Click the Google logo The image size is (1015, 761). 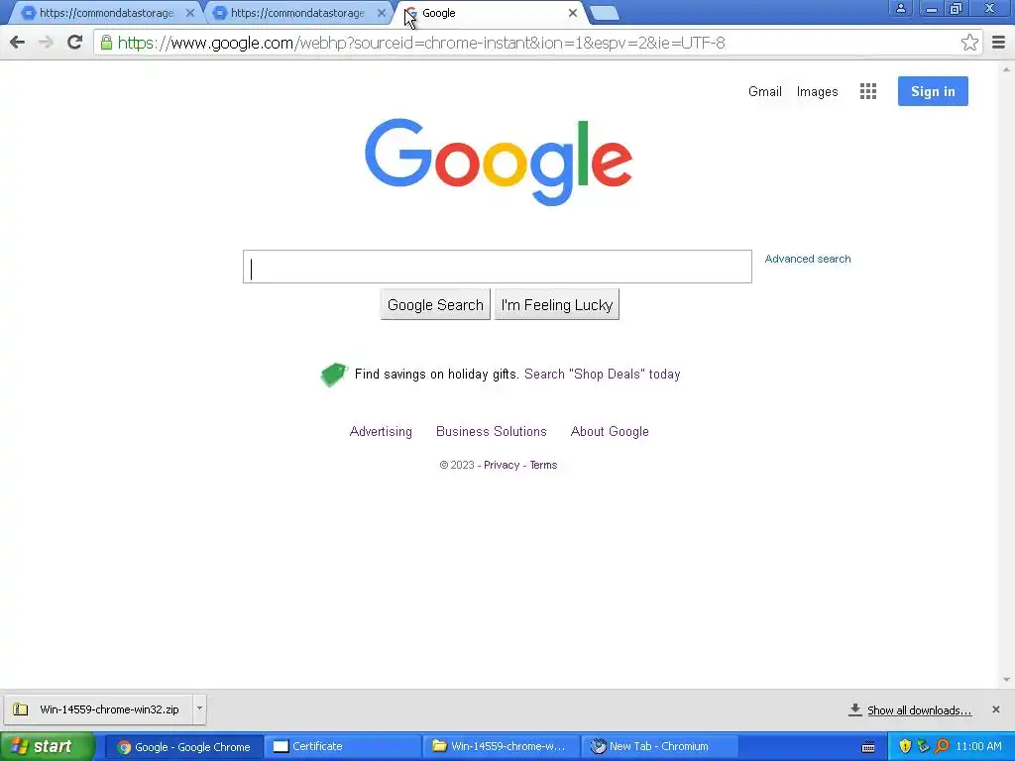499,162
